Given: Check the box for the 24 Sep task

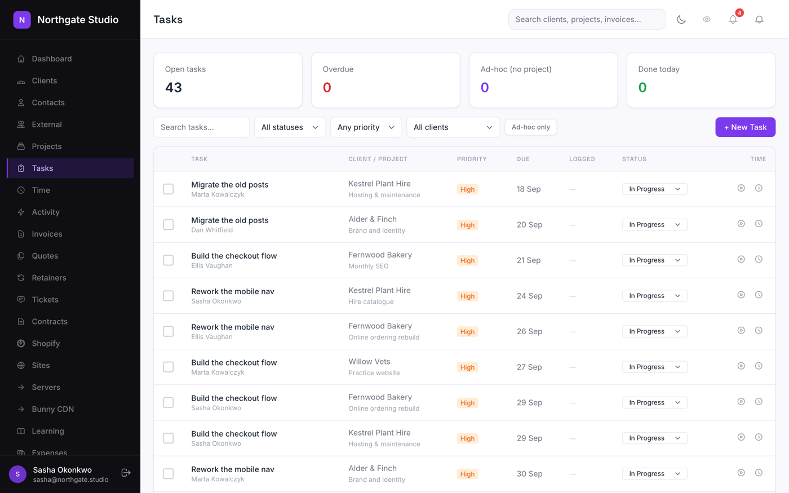Looking at the screenshot, I should tap(169, 295).
